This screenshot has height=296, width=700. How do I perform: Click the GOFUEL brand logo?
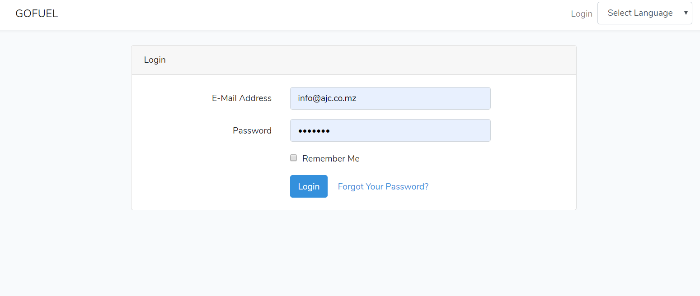point(37,14)
